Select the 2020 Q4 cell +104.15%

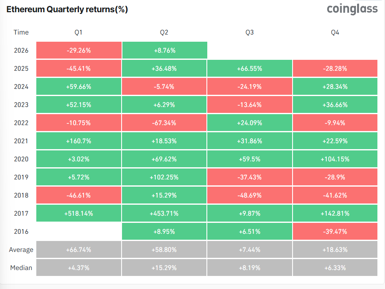tap(335, 159)
